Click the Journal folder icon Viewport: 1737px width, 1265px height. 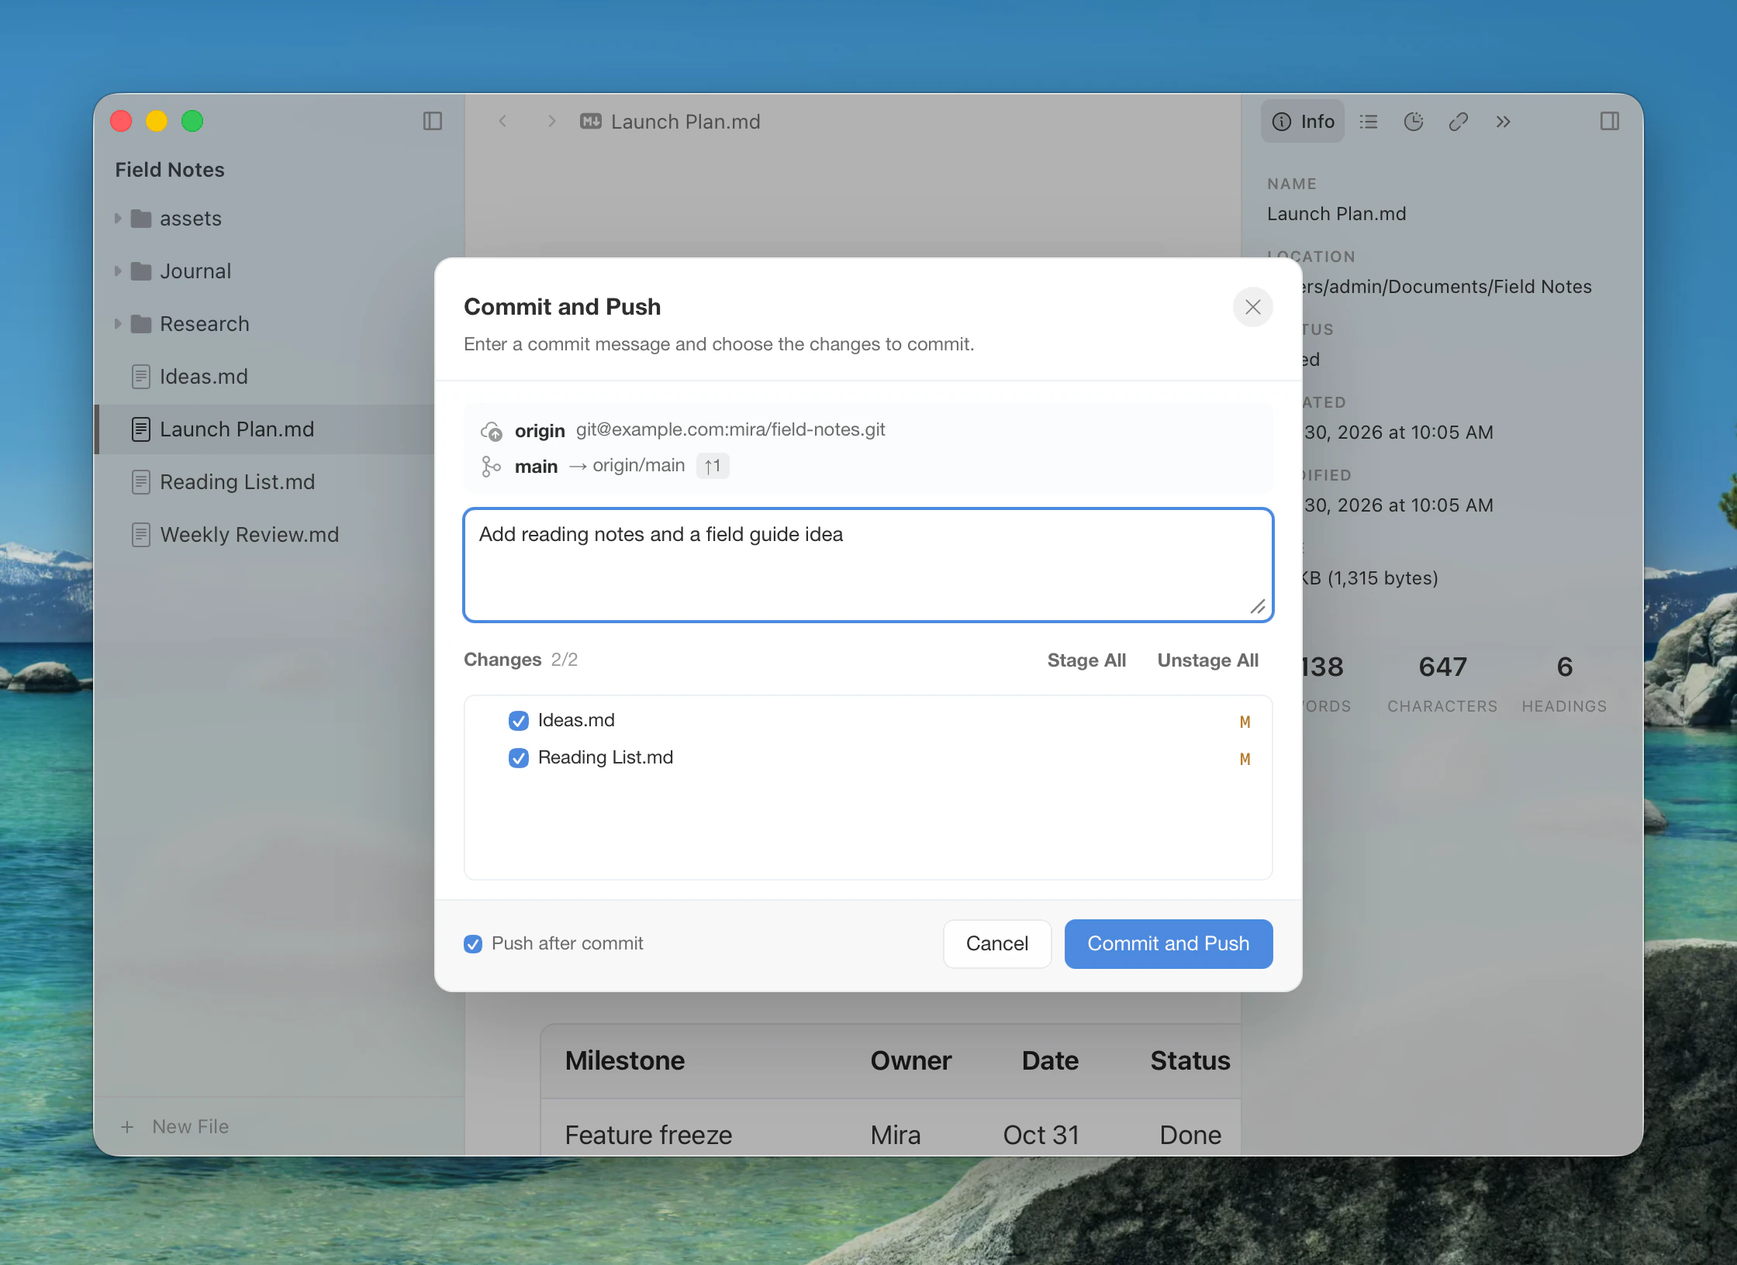(x=141, y=271)
